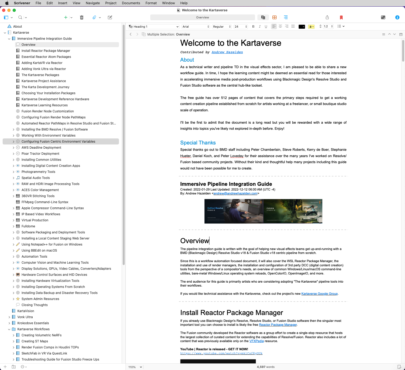The image size is (405, 370).
Task: Set text alignment to right
Action: click(287, 26)
